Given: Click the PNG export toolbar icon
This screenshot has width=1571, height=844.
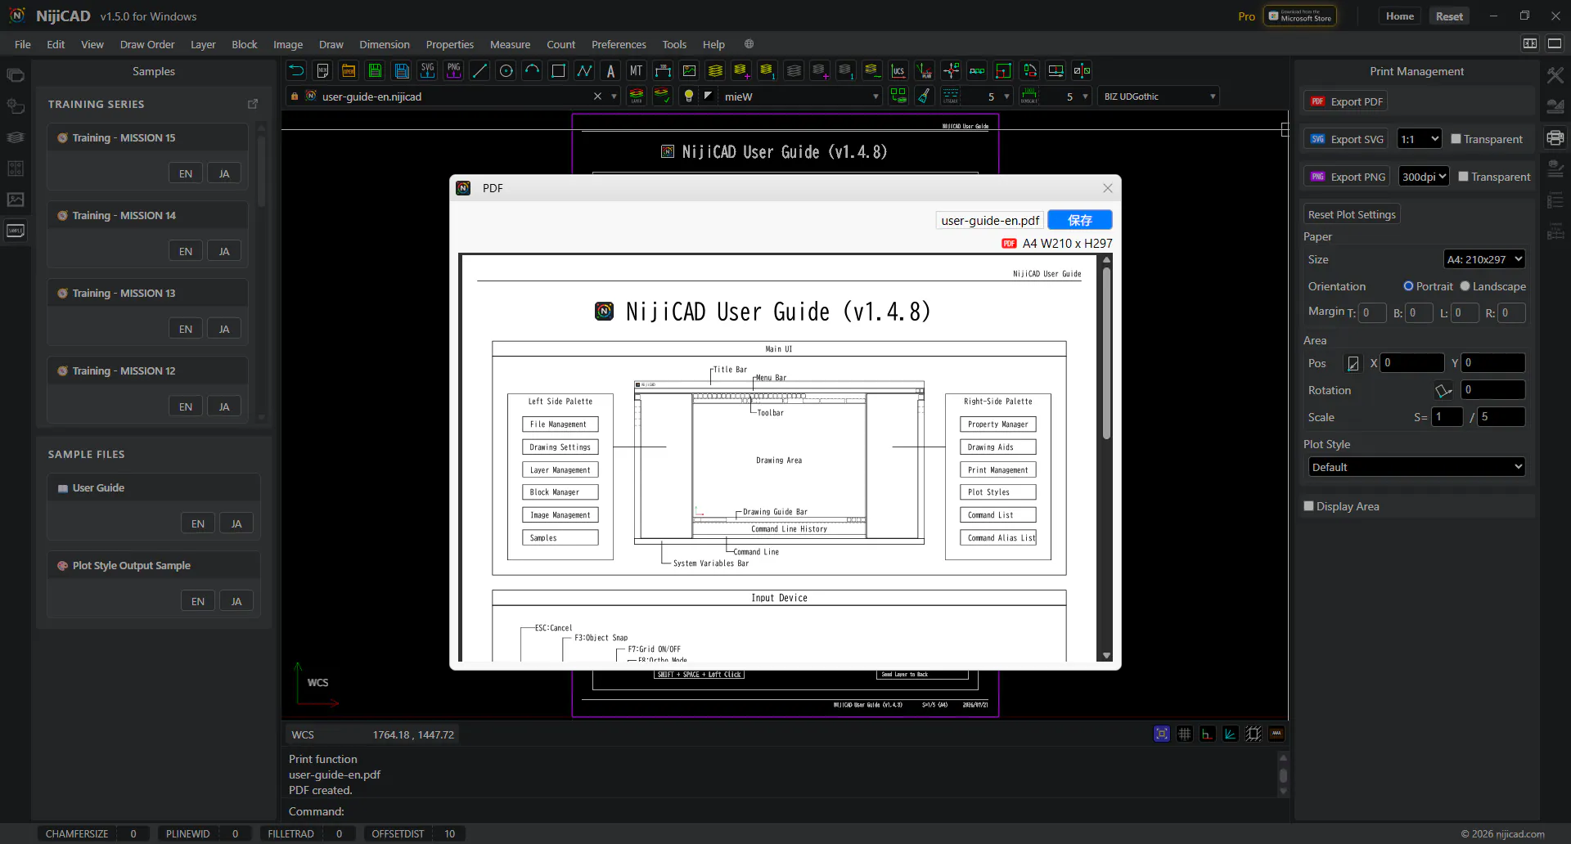Looking at the screenshot, I should pyautogui.click(x=453, y=71).
